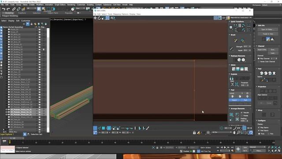Select the Thin radio option
This screenshot has height=159, width=282.
tap(268, 134)
